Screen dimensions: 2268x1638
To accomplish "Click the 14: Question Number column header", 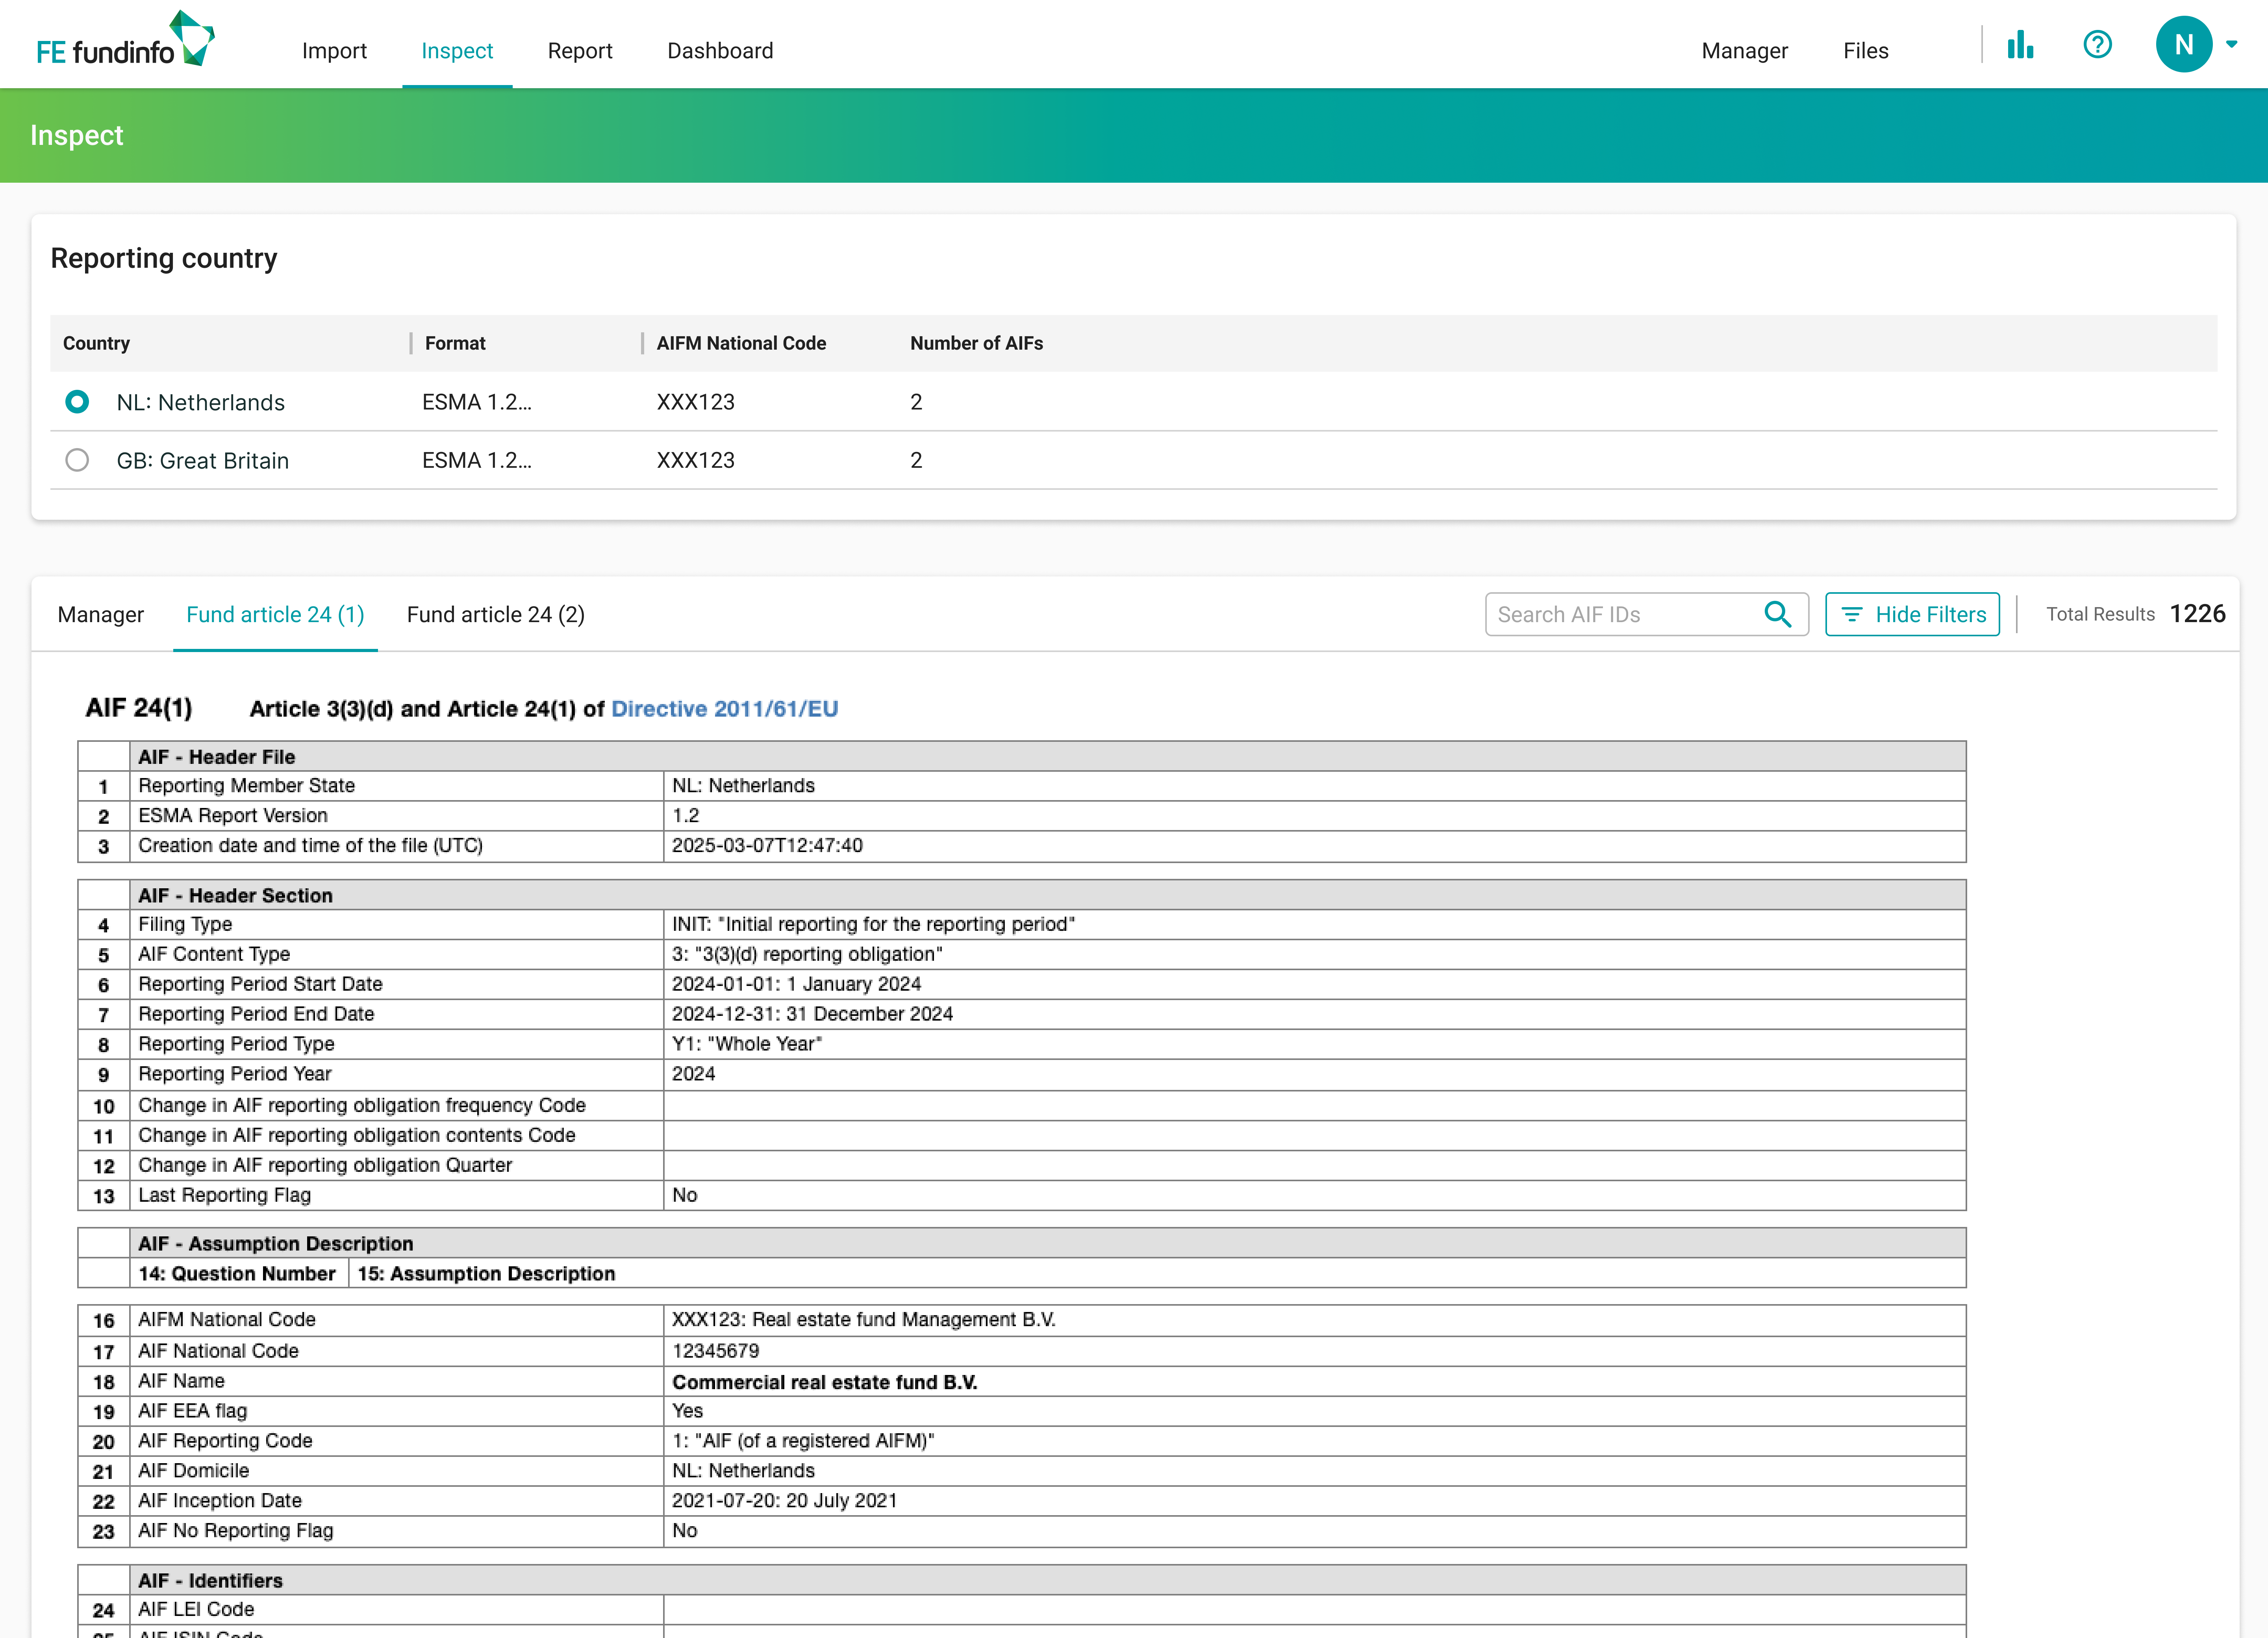I will pyautogui.click(x=237, y=1274).
